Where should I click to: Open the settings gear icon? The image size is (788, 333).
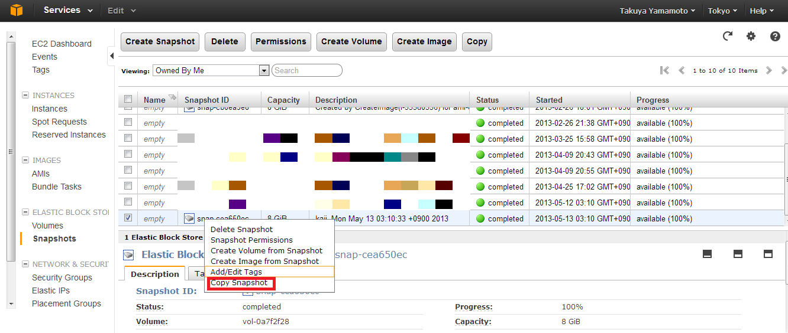(751, 37)
